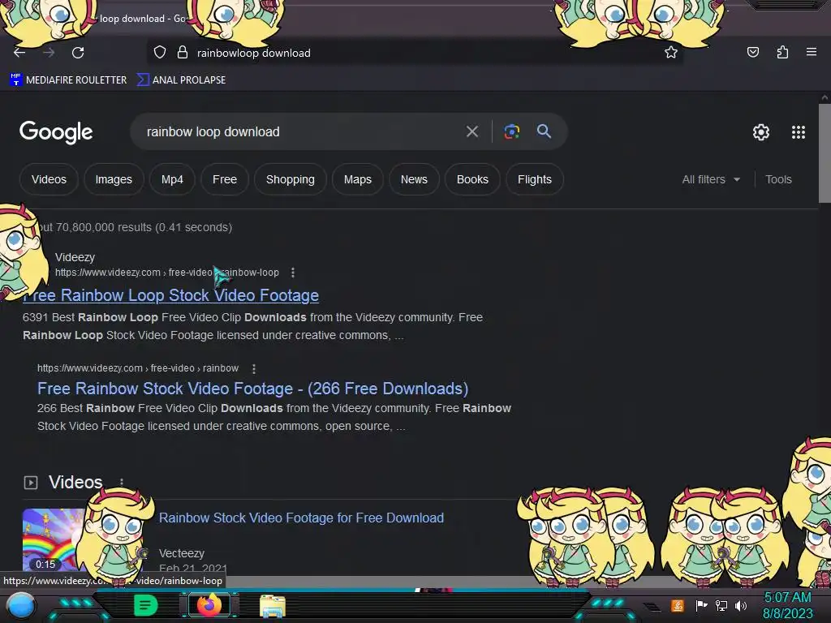Open Rainbow Stock Video Footage for Free Download video
Viewport: 831px width, 623px height.
point(301,518)
